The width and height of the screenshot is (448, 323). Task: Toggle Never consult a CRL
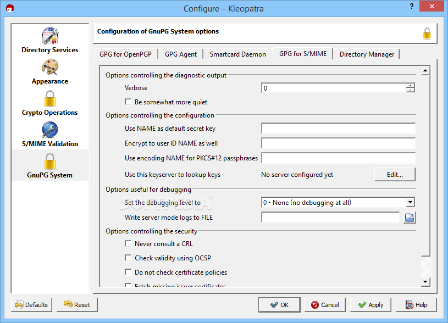point(128,243)
